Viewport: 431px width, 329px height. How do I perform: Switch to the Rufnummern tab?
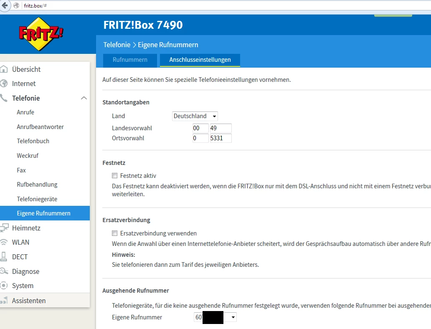coord(130,60)
